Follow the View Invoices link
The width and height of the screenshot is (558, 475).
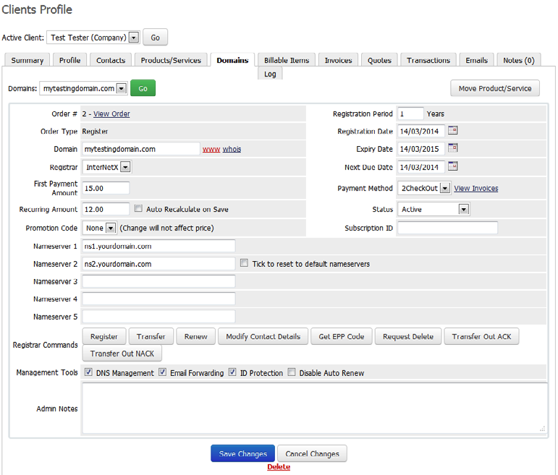pyautogui.click(x=475, y=188)
